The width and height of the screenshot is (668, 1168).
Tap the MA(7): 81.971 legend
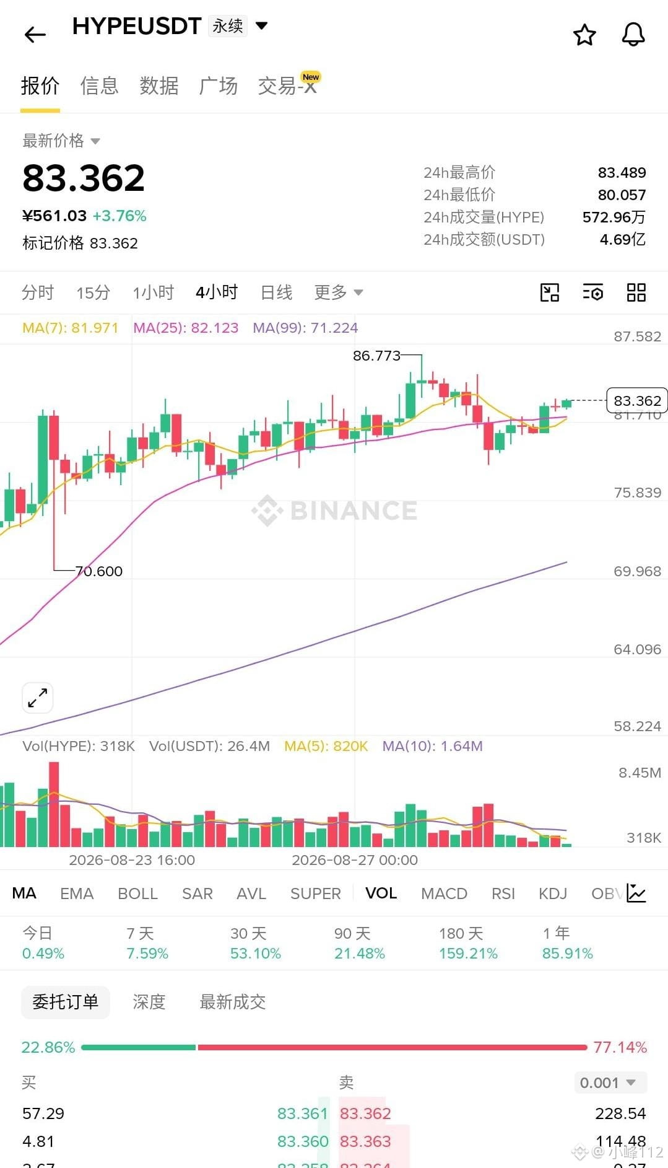coord(70,328)
